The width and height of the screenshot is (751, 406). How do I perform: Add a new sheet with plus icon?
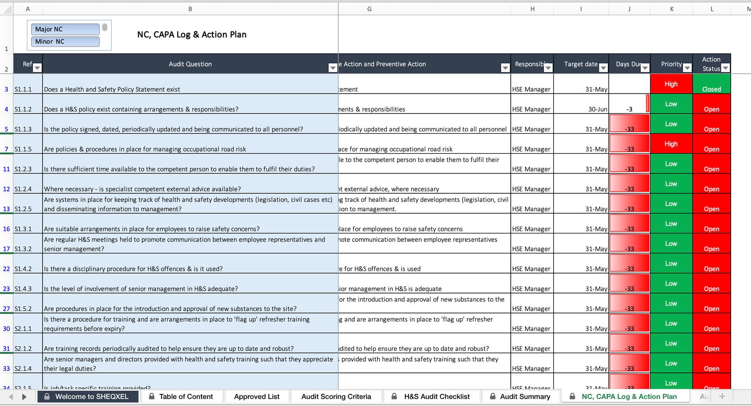click(x=722, y=397)
